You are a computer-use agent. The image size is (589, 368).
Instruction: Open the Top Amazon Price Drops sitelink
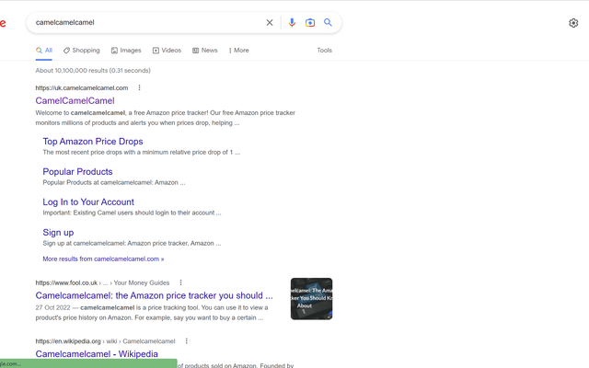click(93, 142)
